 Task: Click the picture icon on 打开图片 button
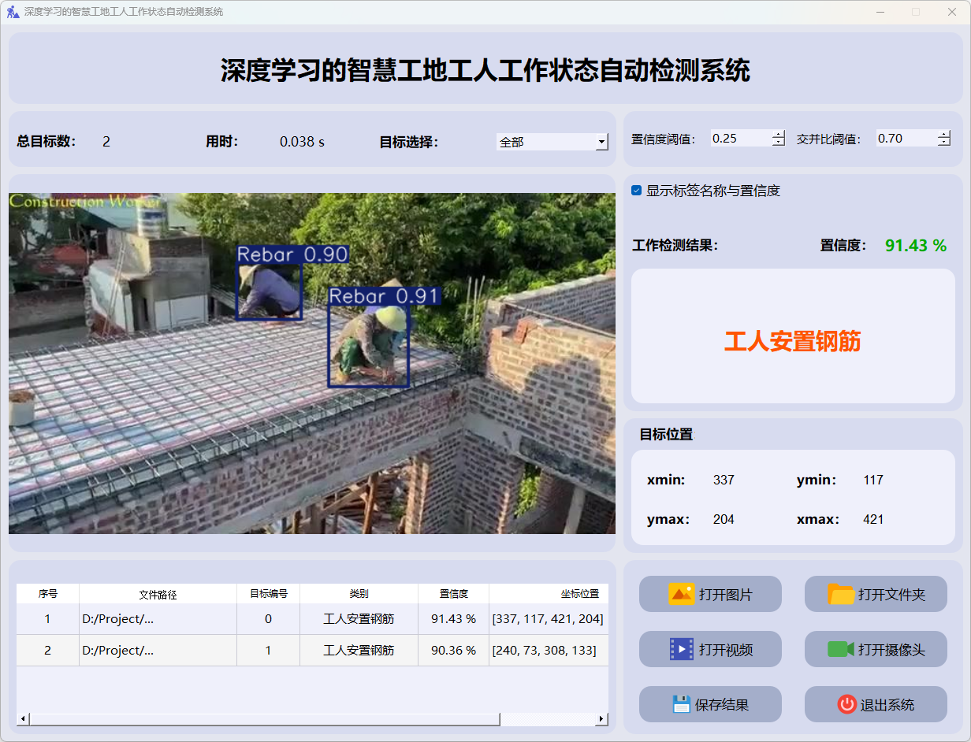pyautogui.click(x=681, y=594)
